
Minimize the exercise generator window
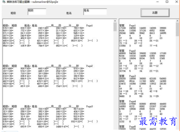click(157, 2)
